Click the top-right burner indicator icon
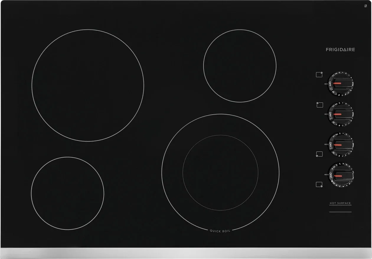This screenshot has height=259, width=372. tap(319, 74)
